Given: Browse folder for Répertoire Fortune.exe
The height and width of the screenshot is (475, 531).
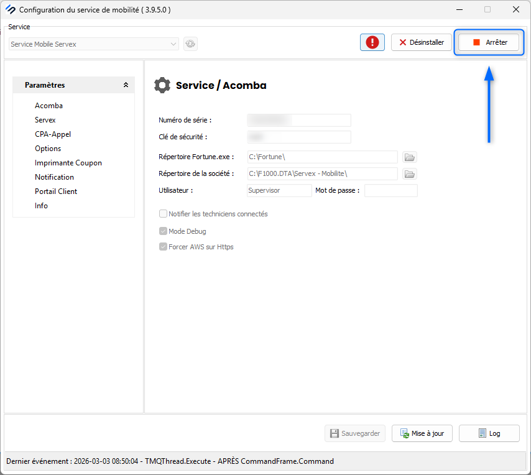Looking at the screenshot, I should (410, 157).
